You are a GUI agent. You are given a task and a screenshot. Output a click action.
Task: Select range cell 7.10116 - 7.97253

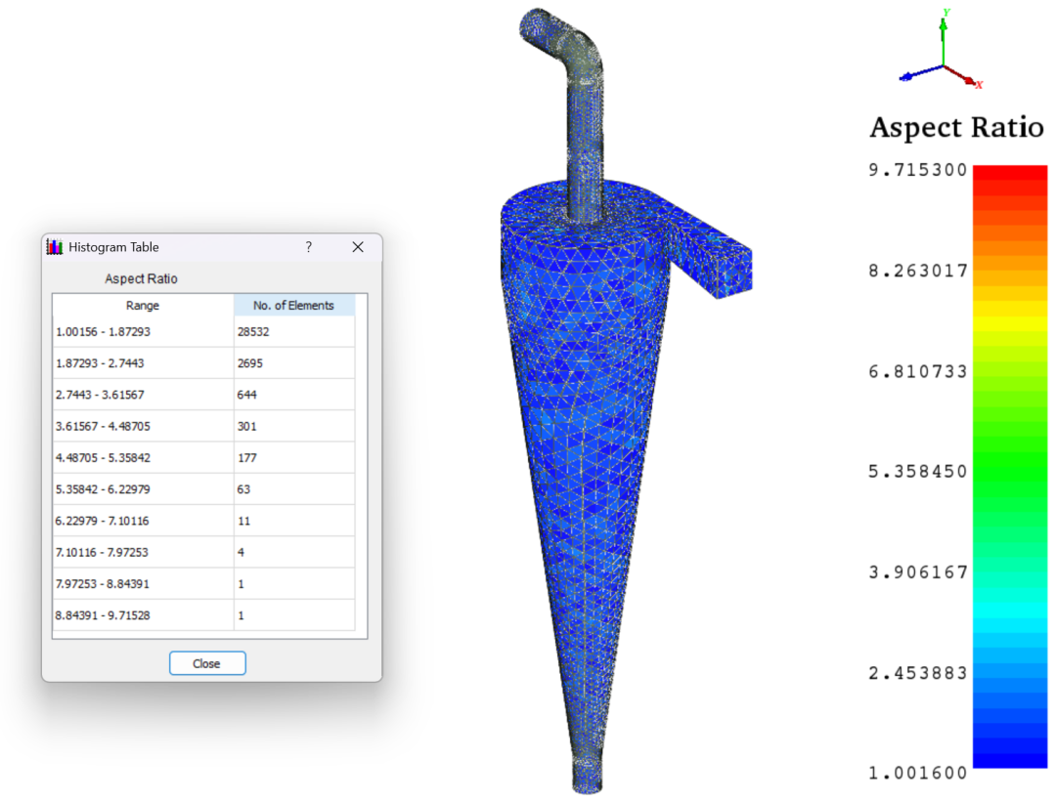[x=143, y=553]
